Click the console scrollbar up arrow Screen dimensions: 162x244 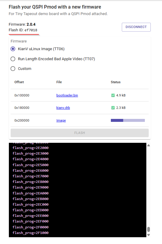(149, 145)
